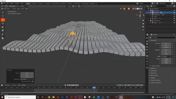Click the outliner search field
This screenshot has height=99, width=176.
click(x=160, y=6)
